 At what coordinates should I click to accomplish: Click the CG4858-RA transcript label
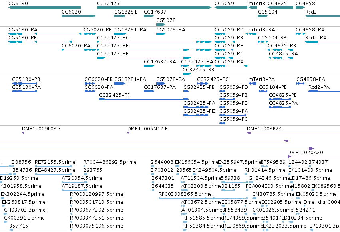[310, 29]
